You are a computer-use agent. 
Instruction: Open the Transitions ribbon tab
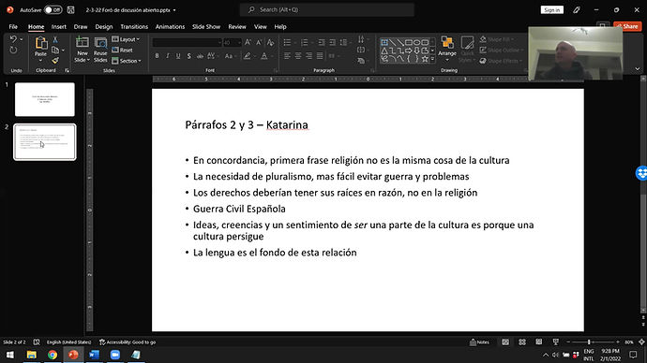(x=134, y=27)
